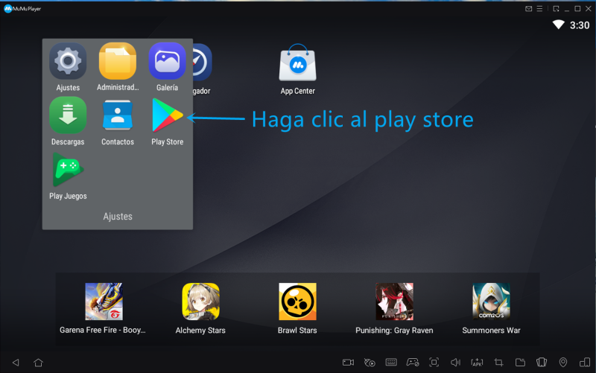The image size is (596, 373).
Task: Open Ajustes settings gear app
Action: pos(68,62)
